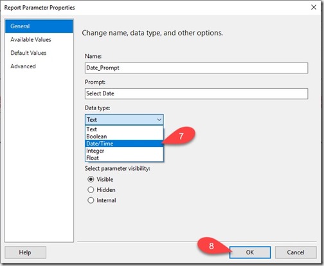Open the General page
324x266 pixels.
pos(39,26)
